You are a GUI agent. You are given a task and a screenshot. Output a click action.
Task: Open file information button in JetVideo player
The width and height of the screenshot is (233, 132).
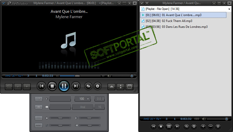click(121, 87)
